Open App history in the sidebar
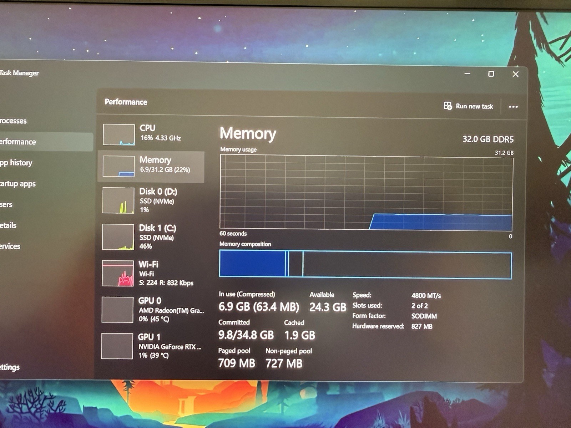Screen dimensions: 571x428 pyautogui.click(x=16, y=163)
